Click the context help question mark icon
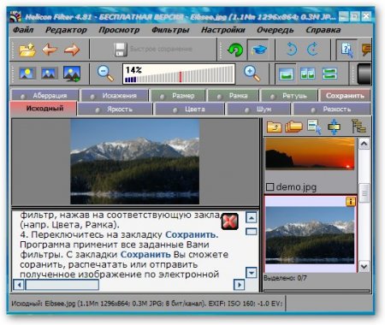Image resolution: width=385 pixels, height=325 pixels. [346, 50]
